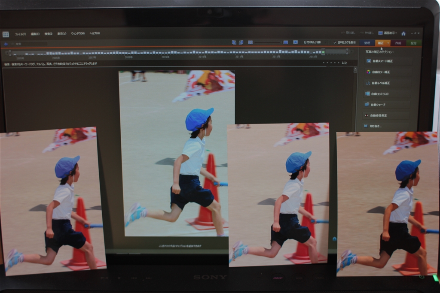The height and width of the screenshot is (293, 440).
Task: Click the 取り消し undo button
Action: (x=348, y=33)
